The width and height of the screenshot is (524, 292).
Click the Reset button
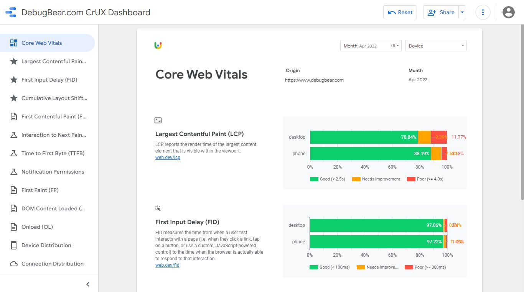[400, 12]
